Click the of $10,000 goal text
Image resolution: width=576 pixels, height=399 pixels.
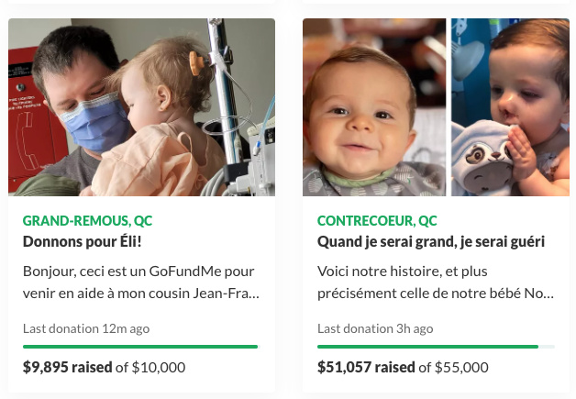(x=150, y=367)
